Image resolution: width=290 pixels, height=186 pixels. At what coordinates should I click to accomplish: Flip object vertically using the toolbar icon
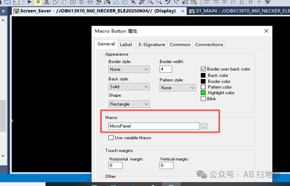pyautogui.click(x=99, y=2)
